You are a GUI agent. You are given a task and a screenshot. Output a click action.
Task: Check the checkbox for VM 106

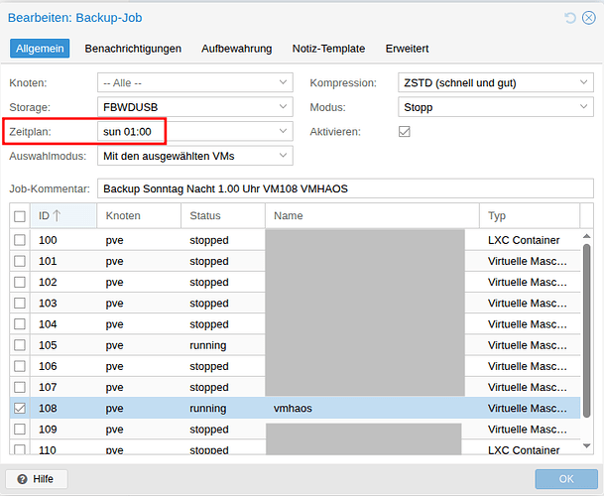tap(20, 366)
